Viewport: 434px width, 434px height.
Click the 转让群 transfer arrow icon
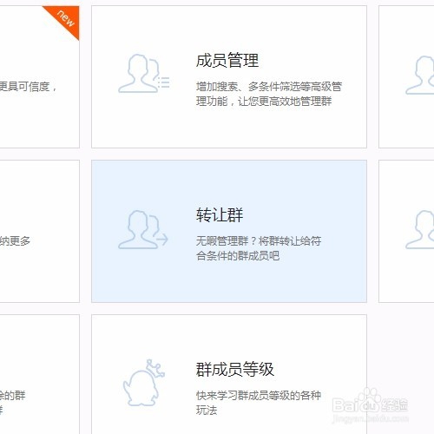(143, 229)
